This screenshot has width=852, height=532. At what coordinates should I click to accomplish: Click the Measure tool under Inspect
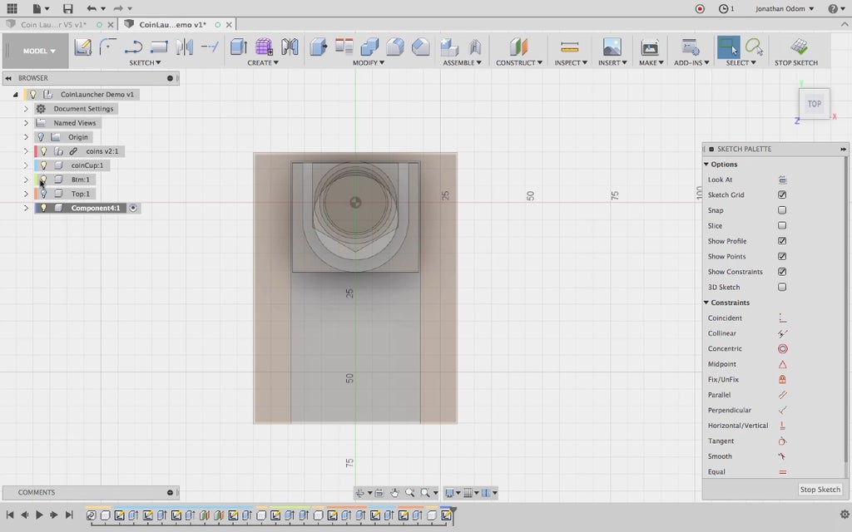(569, 47)
